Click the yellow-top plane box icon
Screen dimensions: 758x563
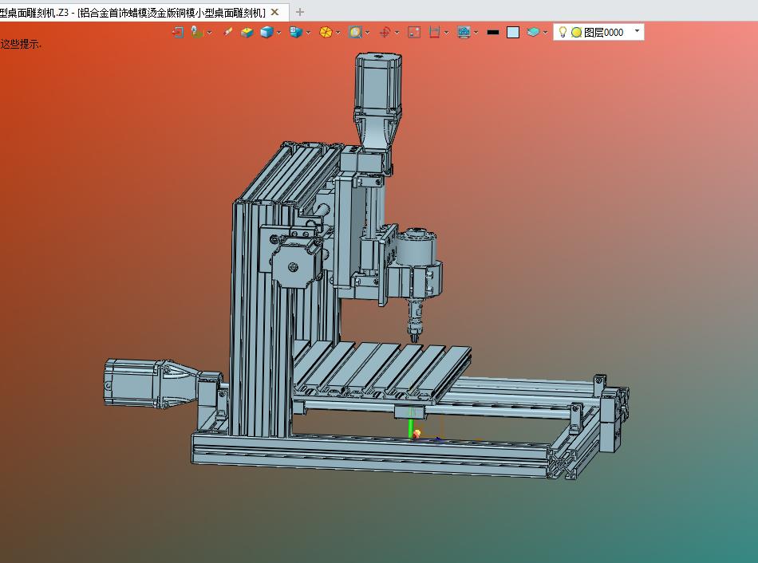tap(247, 33)
